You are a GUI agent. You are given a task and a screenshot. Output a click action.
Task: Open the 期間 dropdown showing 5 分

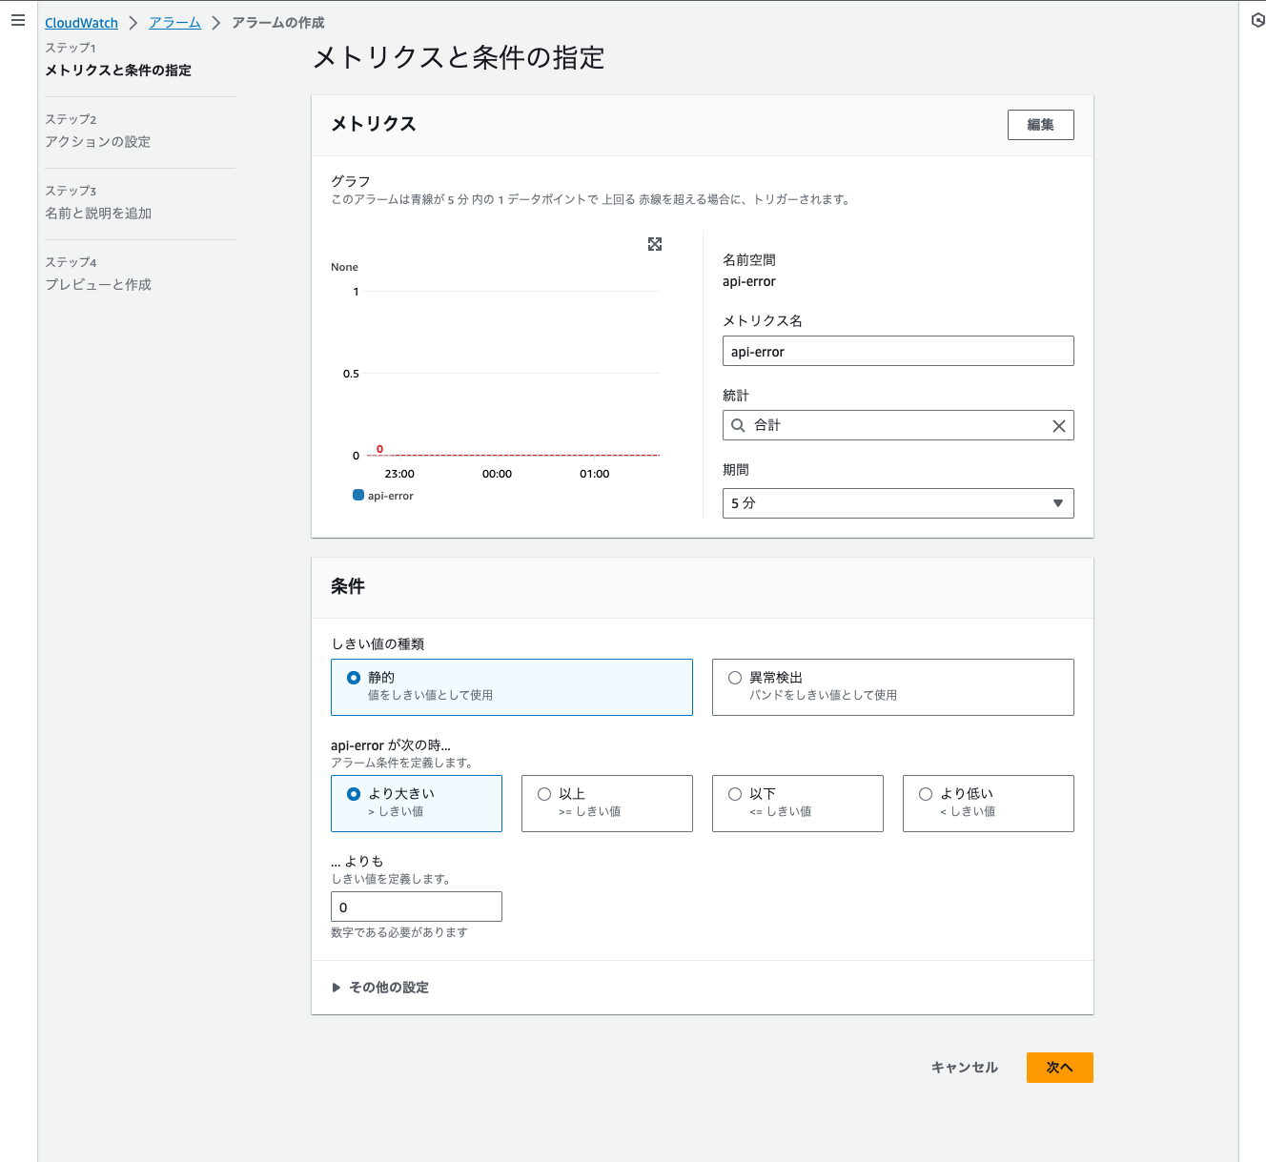pyautogui.click(x=898, y=503)
